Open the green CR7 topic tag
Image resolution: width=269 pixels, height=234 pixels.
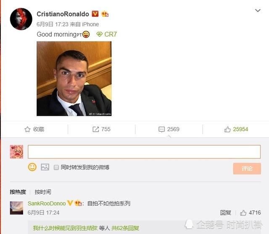[x=106, y=34]
